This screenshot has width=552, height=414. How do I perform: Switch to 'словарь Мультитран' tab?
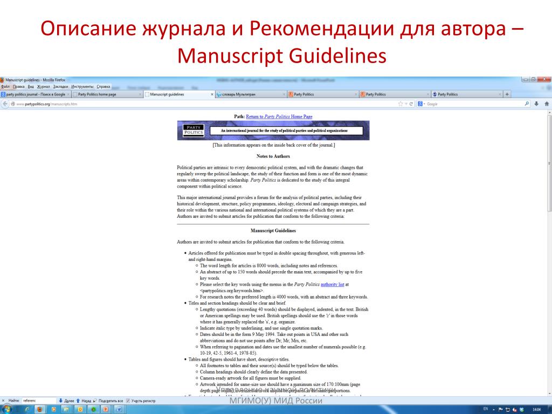tap(251, 94)
